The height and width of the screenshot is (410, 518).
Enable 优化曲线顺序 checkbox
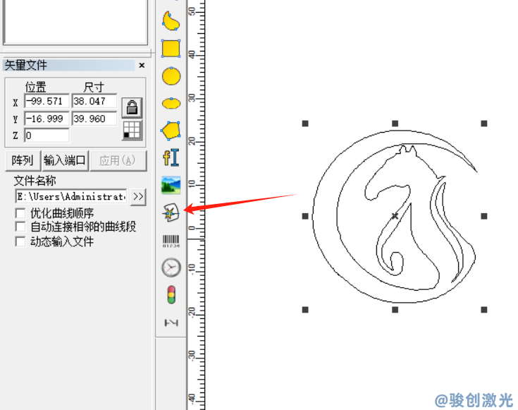pyautogui.click(x=20, y=213)
